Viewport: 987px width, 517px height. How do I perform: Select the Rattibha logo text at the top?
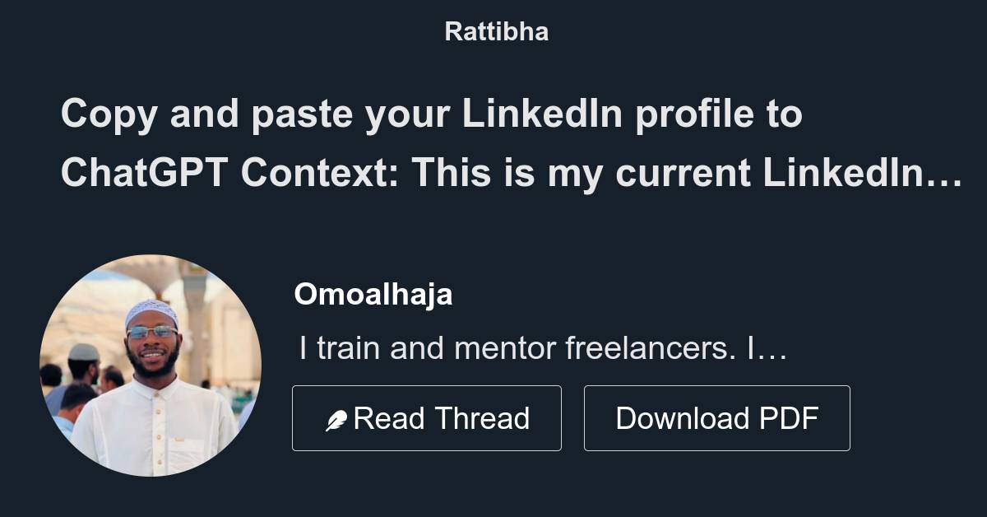click(x=497, y=31)
